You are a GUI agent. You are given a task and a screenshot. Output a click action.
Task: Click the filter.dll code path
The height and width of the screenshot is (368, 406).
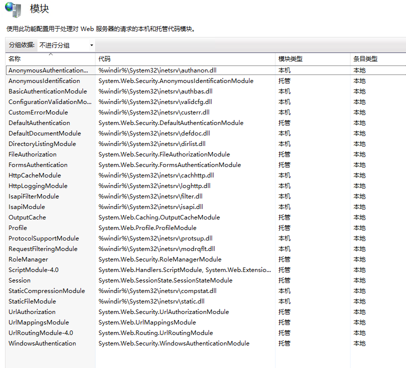[x=150, y=196]
